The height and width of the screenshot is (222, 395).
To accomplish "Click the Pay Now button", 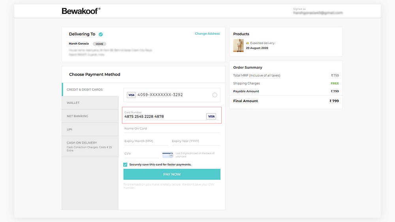I will coord(172,174).
